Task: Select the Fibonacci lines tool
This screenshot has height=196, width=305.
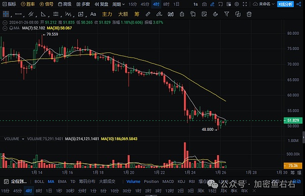Action: pos(56,14)
